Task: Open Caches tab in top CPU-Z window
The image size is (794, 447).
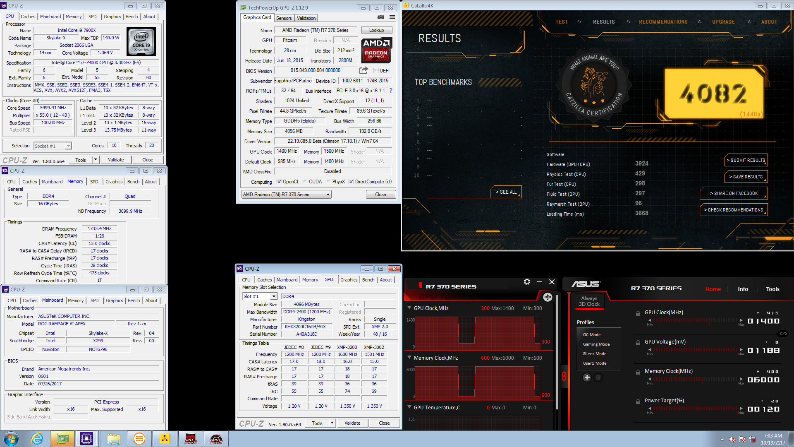Action: tap(28, 17)
